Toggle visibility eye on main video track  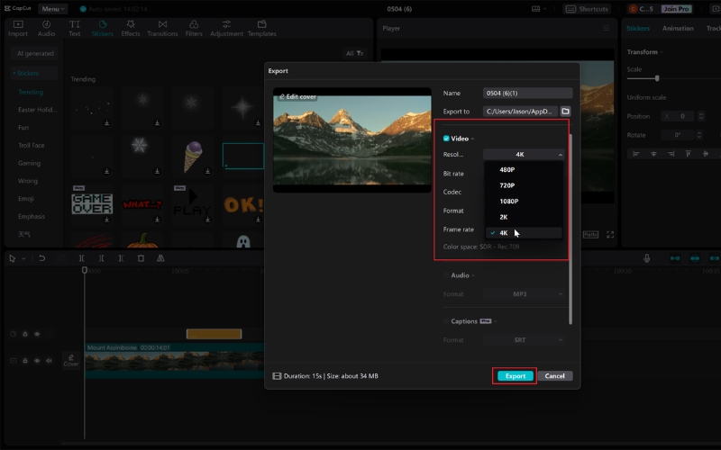37,361
